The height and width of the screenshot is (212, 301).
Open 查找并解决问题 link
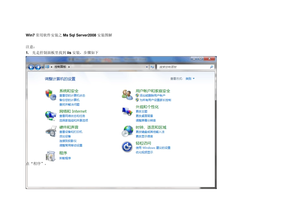69,104
